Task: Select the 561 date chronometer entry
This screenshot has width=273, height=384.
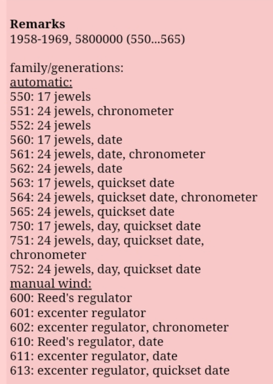Action: pos(107,154)
